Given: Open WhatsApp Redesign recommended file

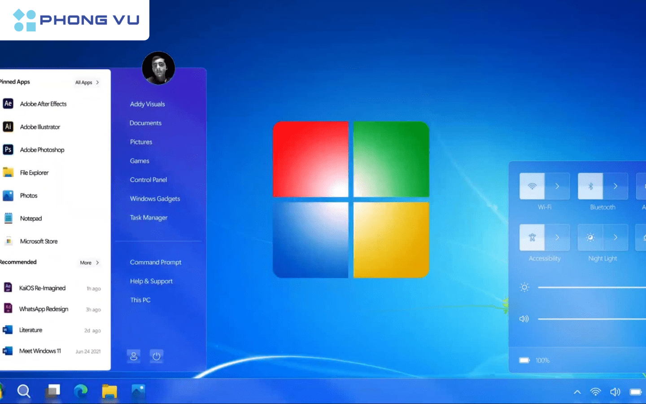Looking at the screenshot, I should pyautogui.click(x=52, y=309).
